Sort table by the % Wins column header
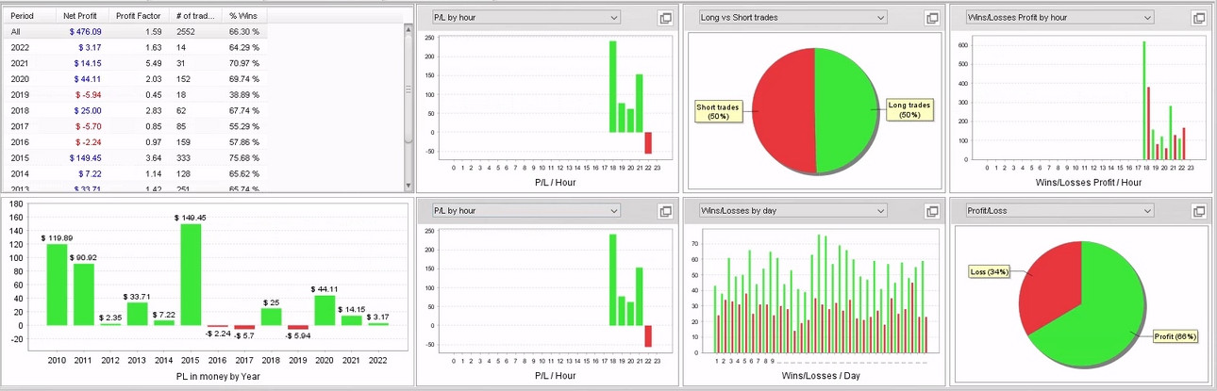Screen dimensions: 1217x391 click(245, 16)
